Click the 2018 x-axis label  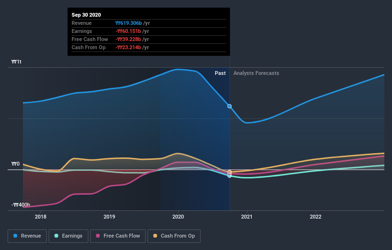pos(41,217)
